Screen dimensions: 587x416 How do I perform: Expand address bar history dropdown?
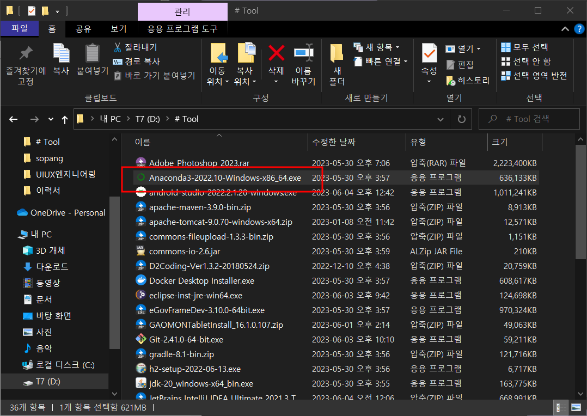pos(441,119)
